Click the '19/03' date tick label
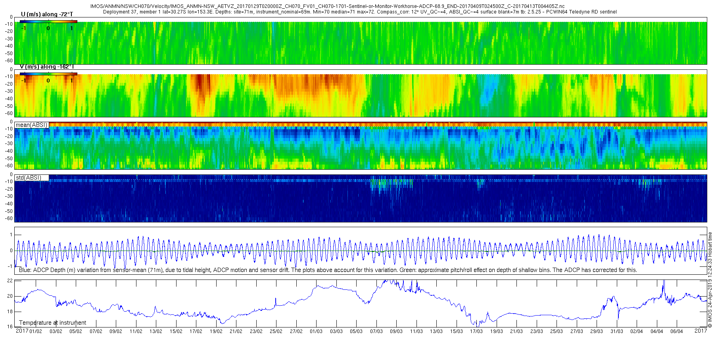This screenshot has height=337, width=714. click(496, 331)
